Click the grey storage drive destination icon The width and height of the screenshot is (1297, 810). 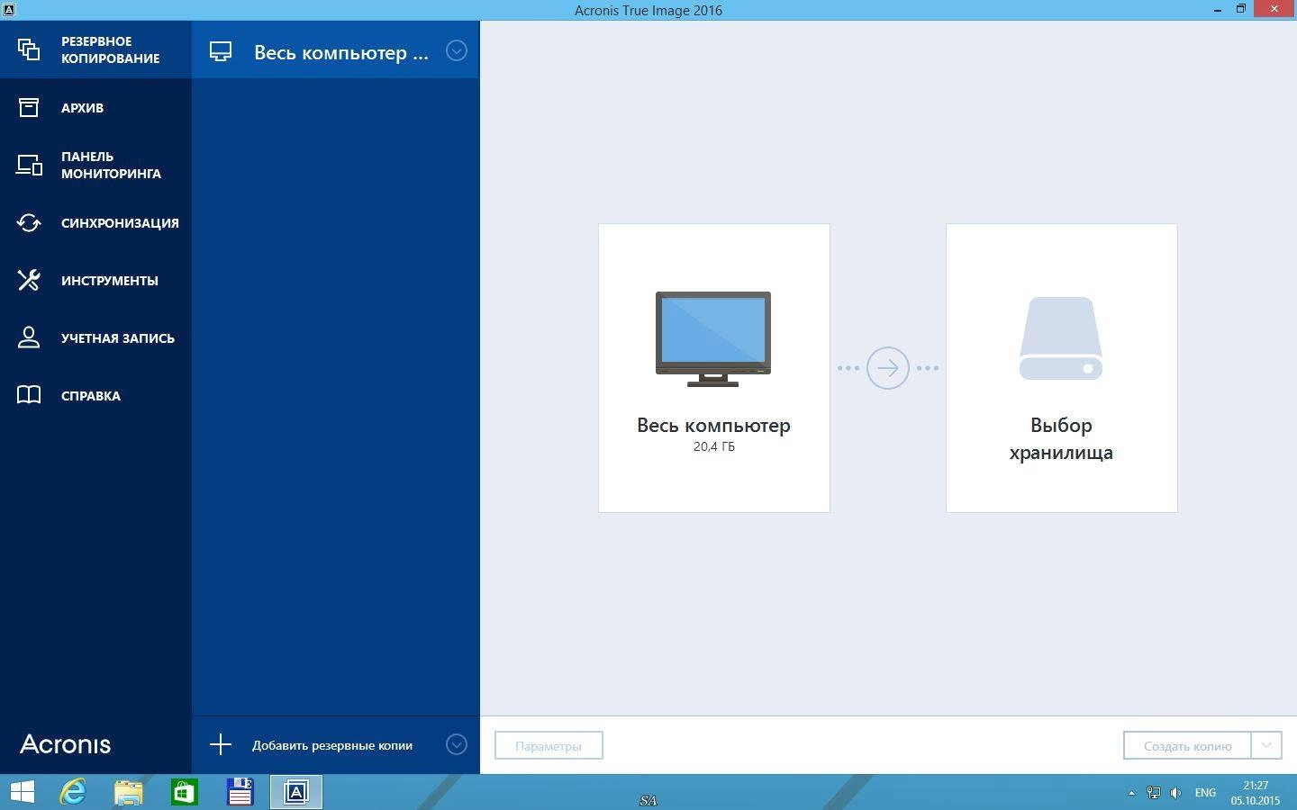click(x=1061, y=338)
